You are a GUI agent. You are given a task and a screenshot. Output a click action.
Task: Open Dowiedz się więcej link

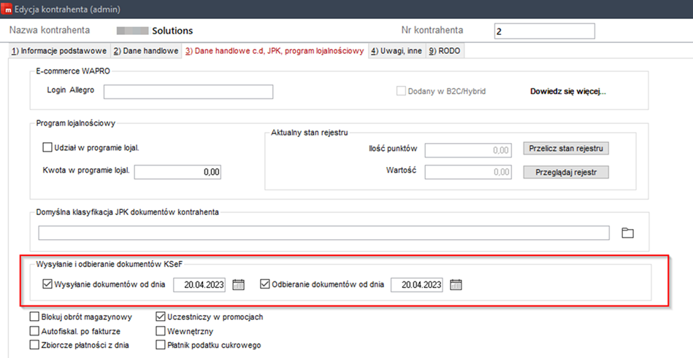[x=567, y=92]
